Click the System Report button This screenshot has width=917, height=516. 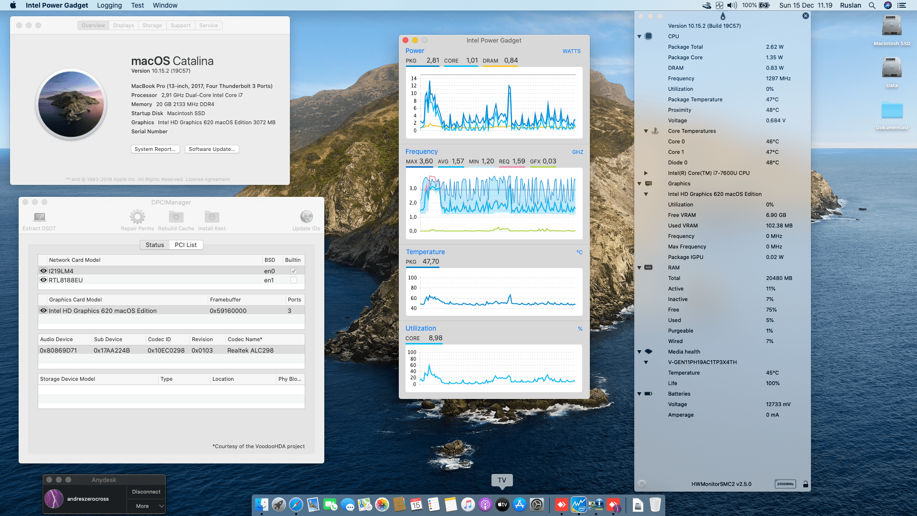(x=155, y=149)
